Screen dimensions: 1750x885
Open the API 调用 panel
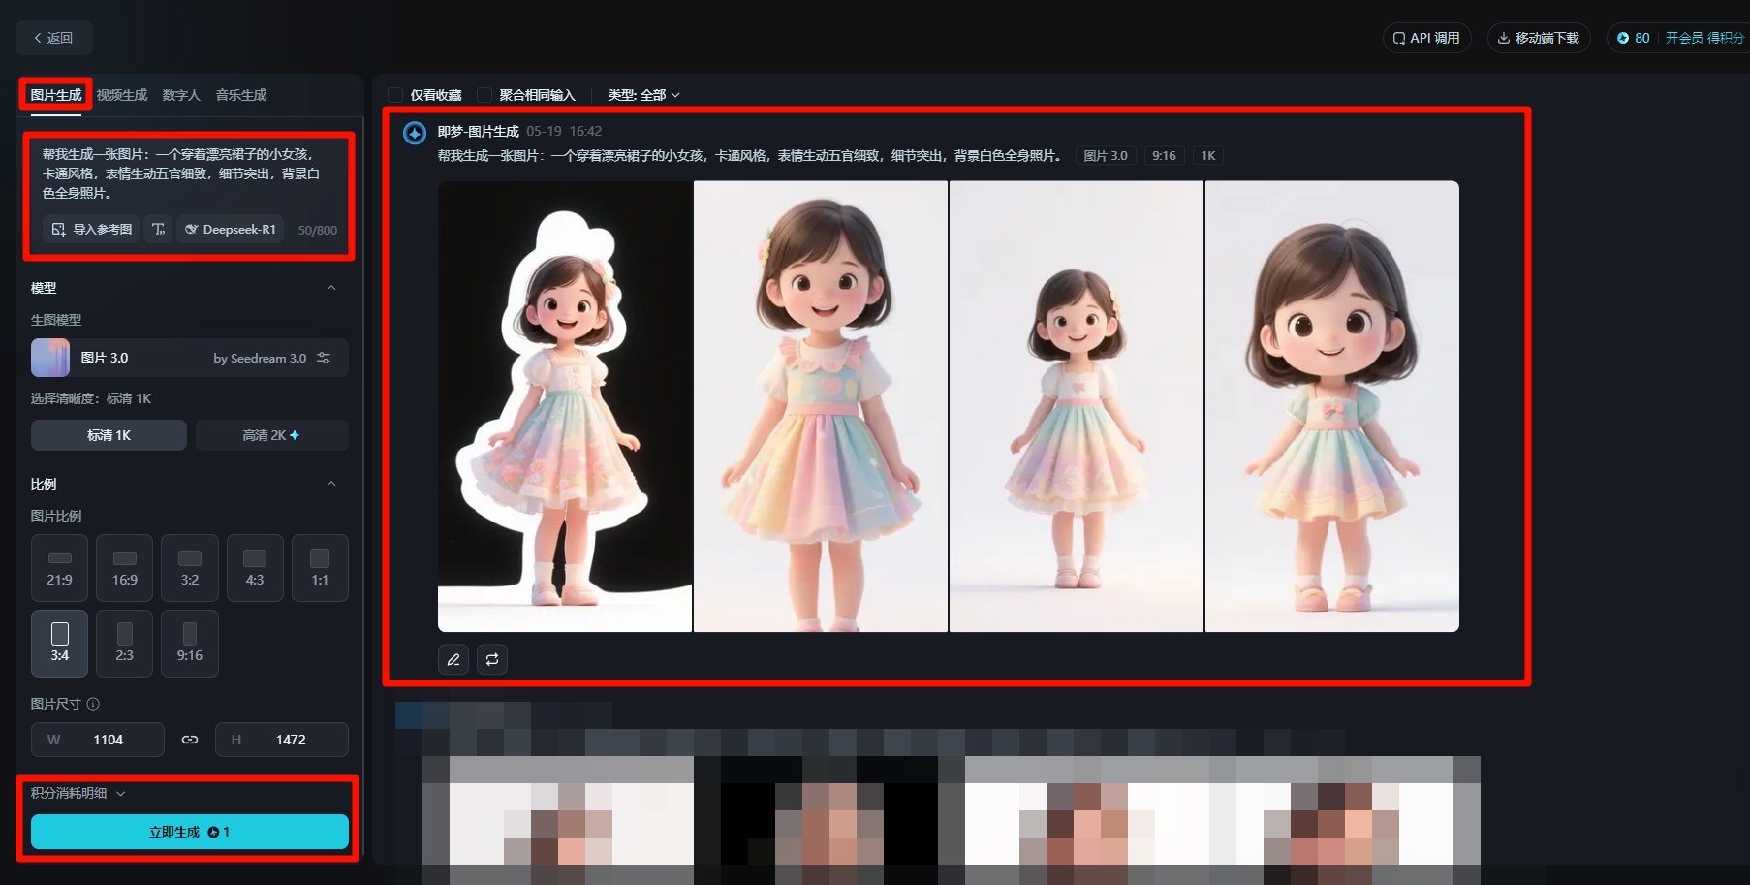click(1426, 38)
